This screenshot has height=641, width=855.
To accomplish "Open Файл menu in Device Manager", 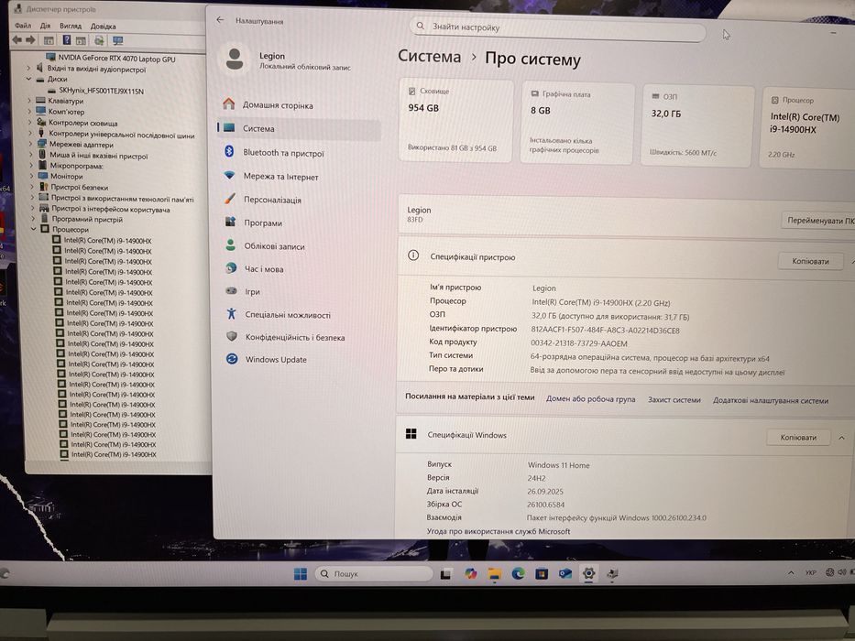I will pos(23,26).
